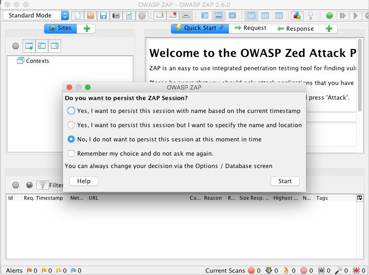Screen dimensions: 369x275
Task: Sort by Size Resp. column header
Action: (x=254, y=198)
